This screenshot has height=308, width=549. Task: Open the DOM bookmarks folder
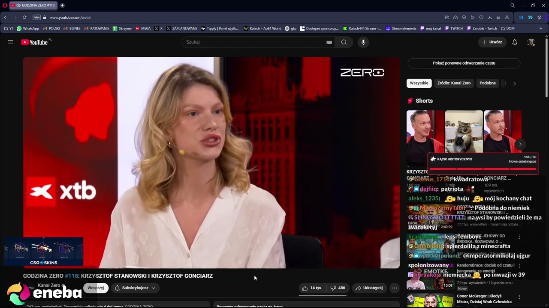coord(508,28)
